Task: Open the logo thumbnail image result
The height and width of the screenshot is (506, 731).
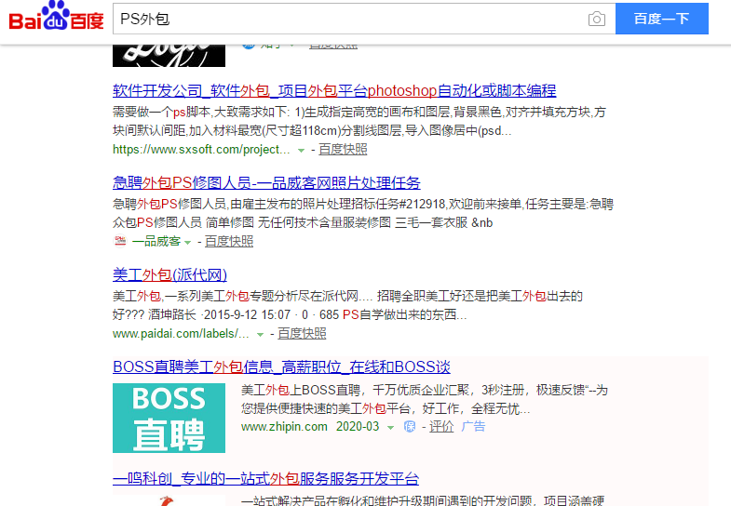Action: [169, 56]
